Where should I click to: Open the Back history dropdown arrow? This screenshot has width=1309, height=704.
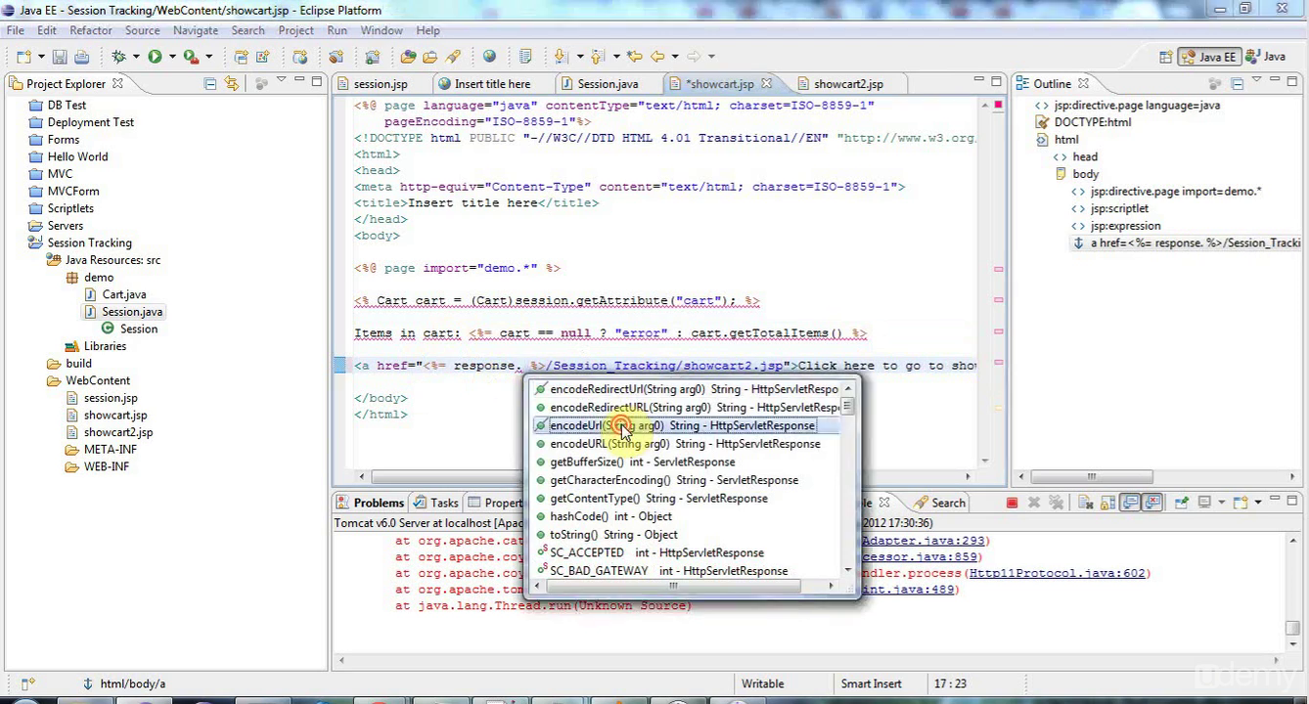point(674,57)
